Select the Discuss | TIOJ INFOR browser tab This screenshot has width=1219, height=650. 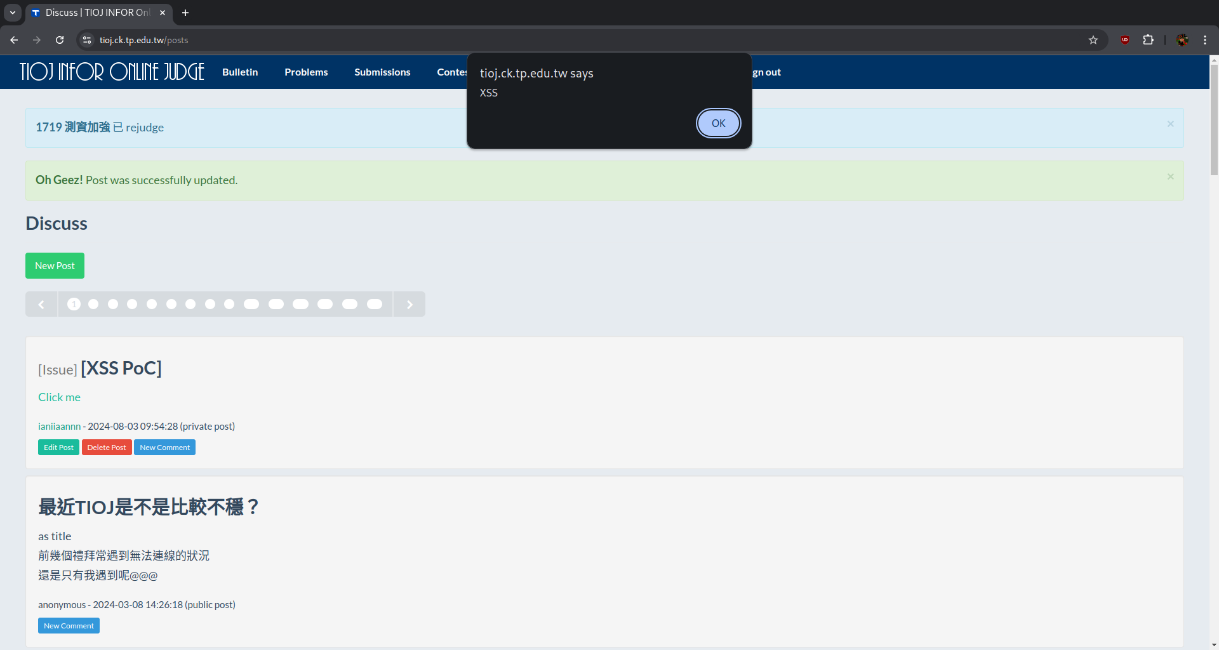(98, 13)
